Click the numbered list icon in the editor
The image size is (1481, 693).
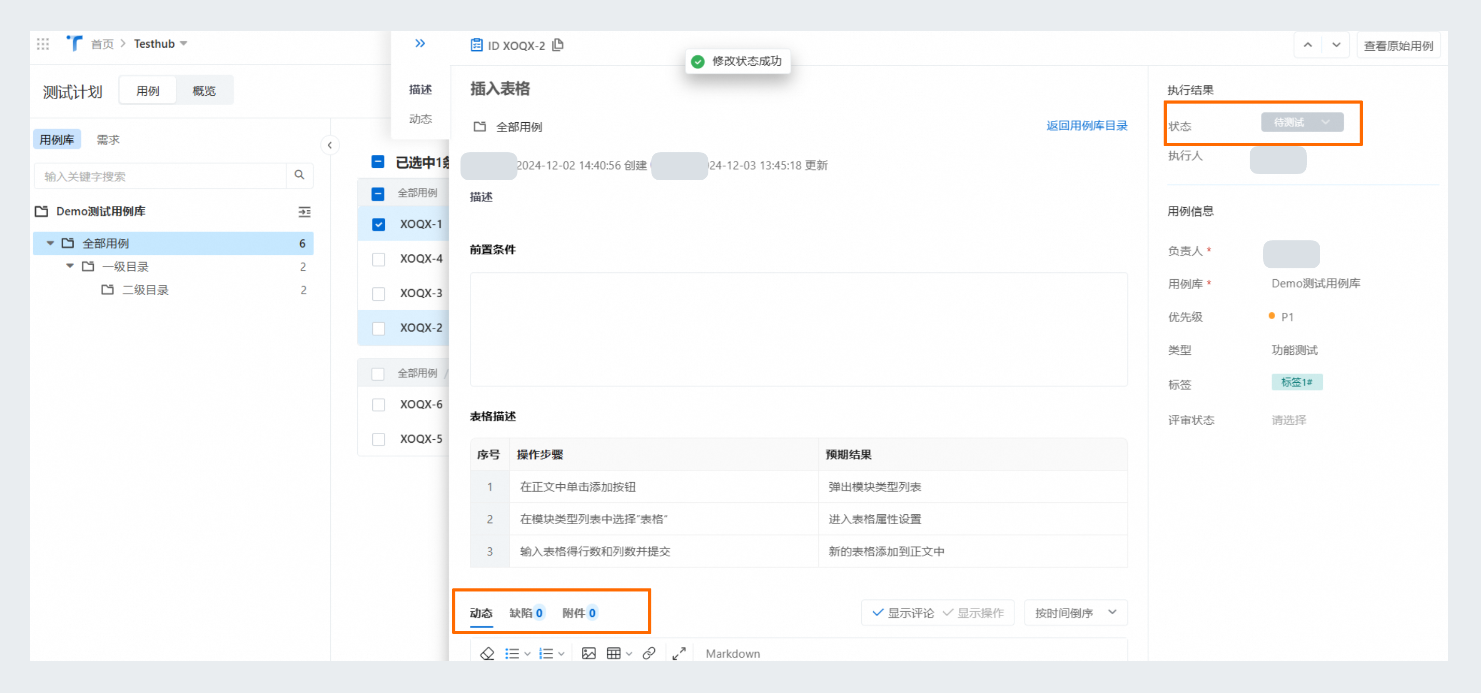[546, 654]
